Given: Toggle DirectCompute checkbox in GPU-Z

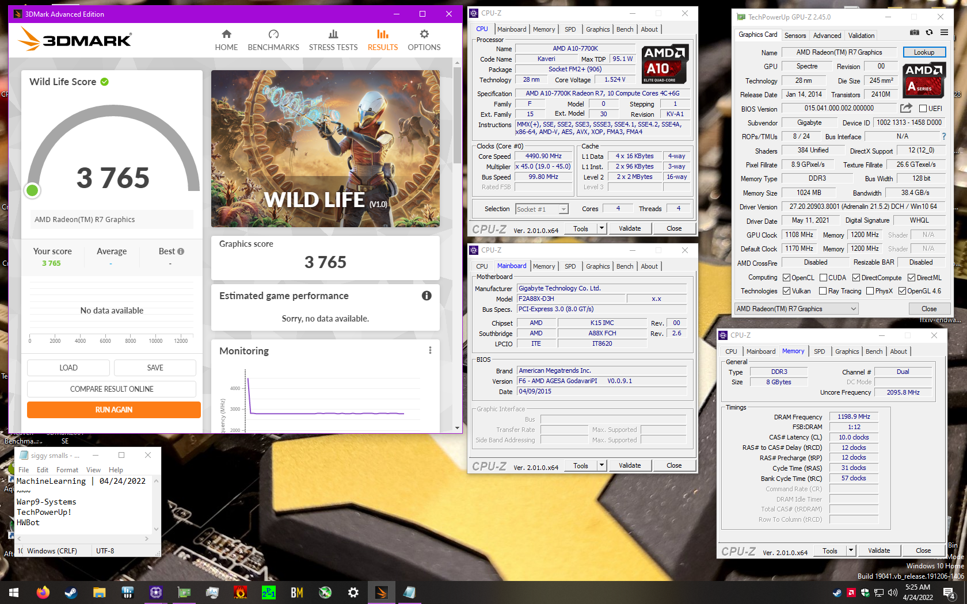Looking at the screenshot, I should (856, 278).
